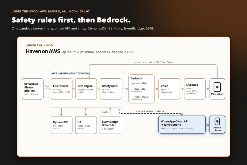Viewport: 247px width, 165px height.
Task: Click the DynamoDB node
Action: (x=62, y=125)
